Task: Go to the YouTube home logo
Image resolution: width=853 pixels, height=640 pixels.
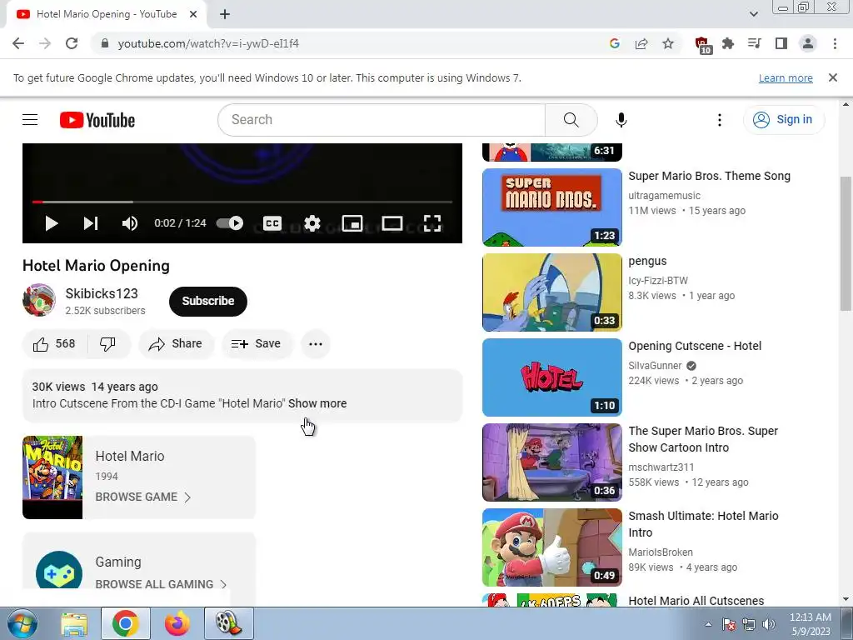Action: coord(97,120)
